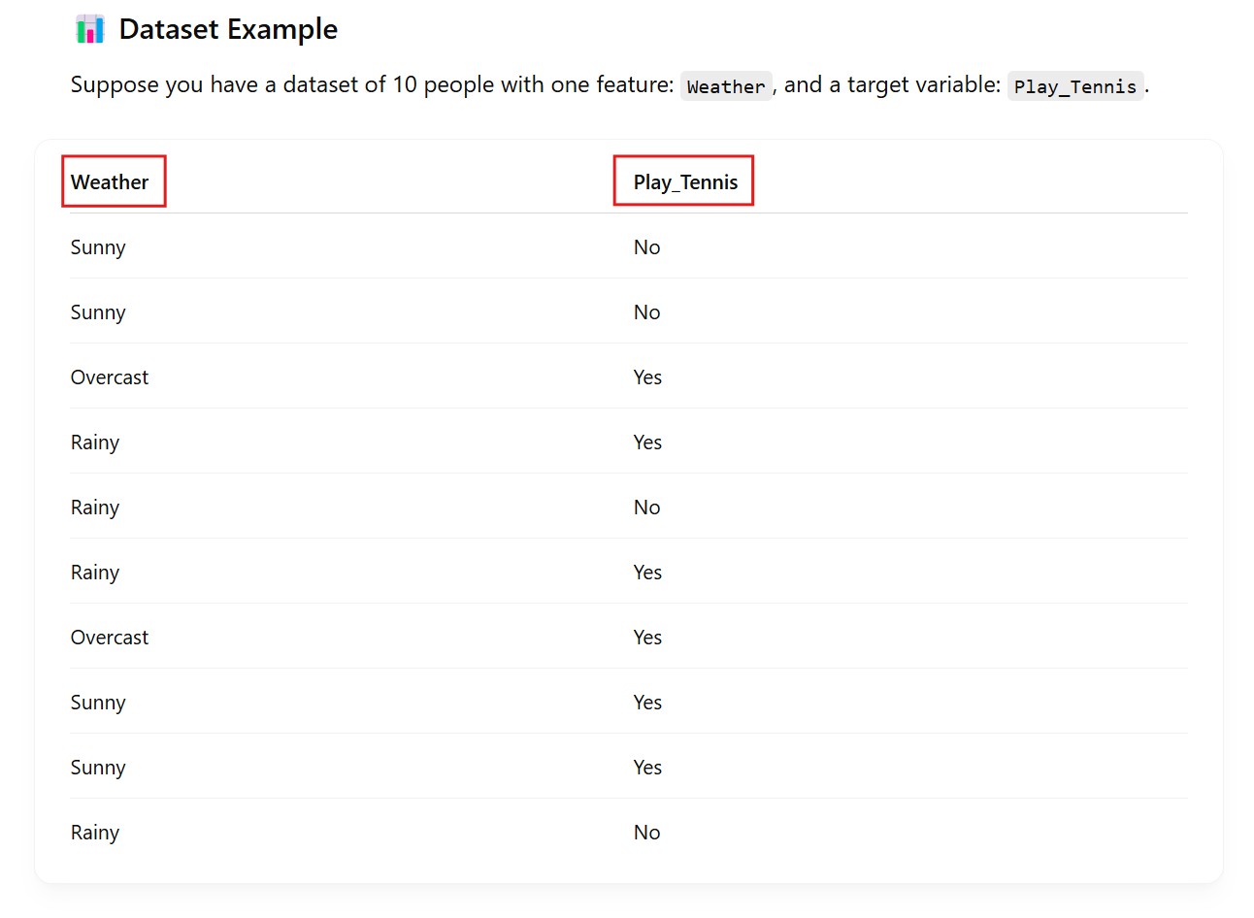1254x918 pixels.
Task: Click the inline code "Weather" in the description
Action: [x=726, y=86]
